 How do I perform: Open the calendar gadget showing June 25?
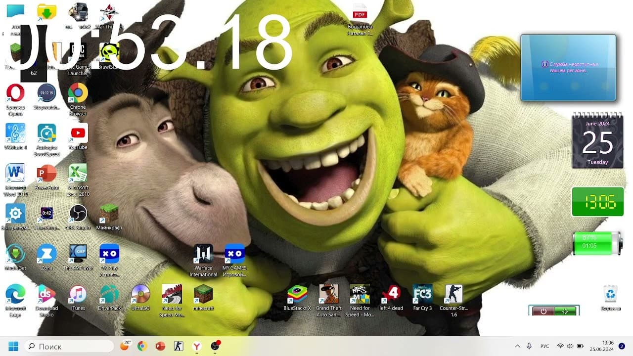pos(597,141)
